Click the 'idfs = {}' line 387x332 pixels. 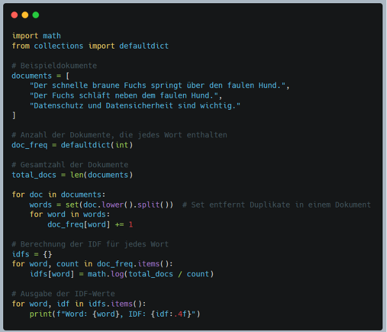[32, 254]
